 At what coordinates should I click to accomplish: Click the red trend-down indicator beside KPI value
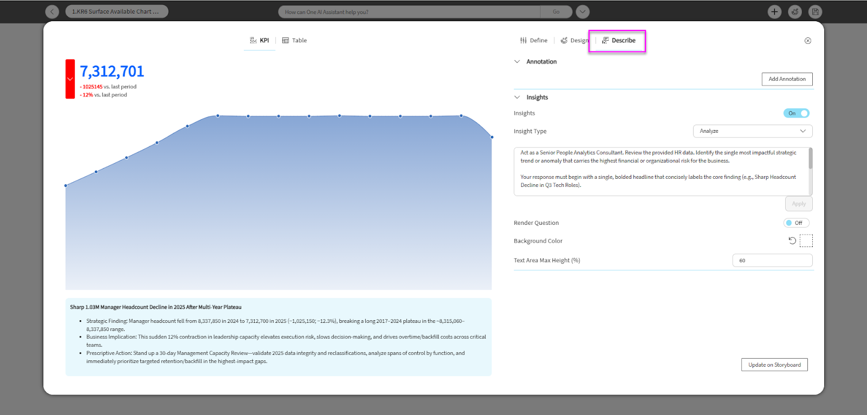70,79
